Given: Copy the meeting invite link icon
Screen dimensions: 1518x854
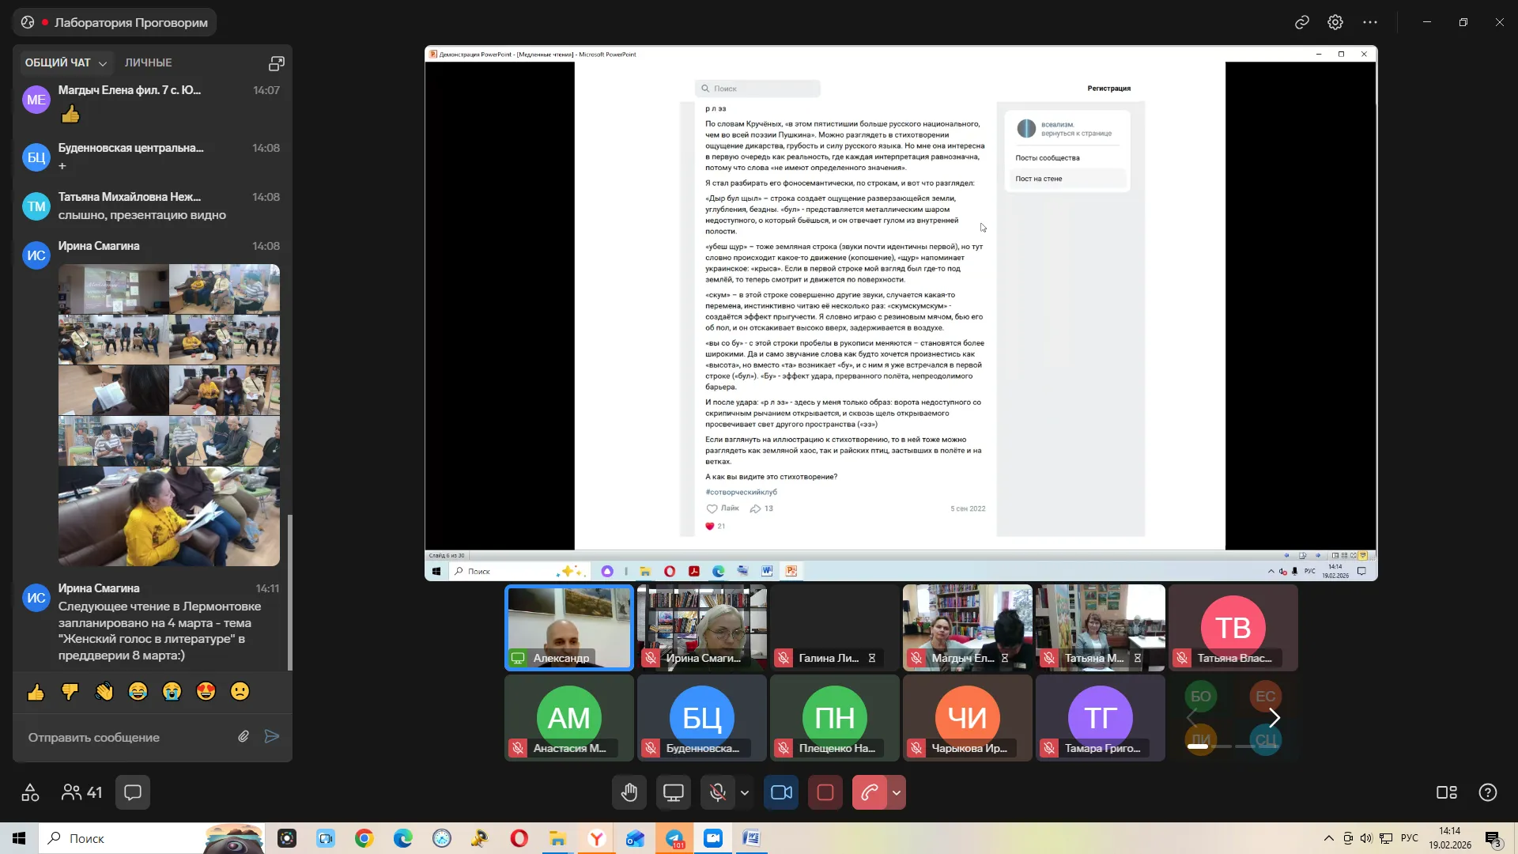Looking at the screenshot, I should 1302,22.
